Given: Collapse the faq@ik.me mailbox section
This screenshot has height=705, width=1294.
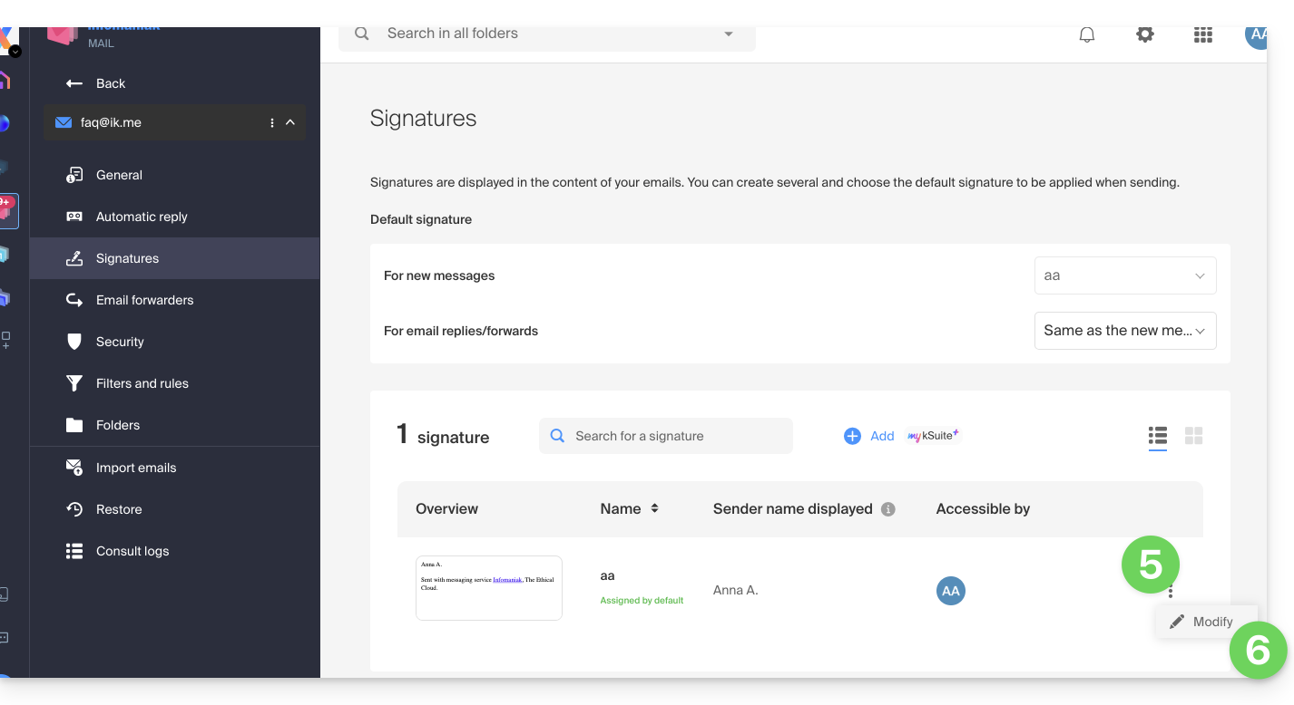Looking at the screenshot, I should point(290,123).
